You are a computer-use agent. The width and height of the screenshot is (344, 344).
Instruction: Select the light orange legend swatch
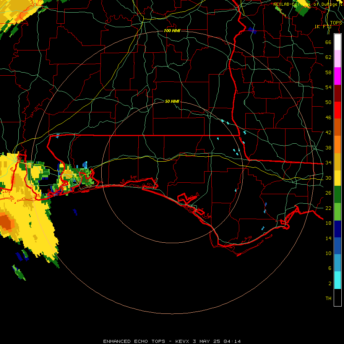[x=338, y=144]
